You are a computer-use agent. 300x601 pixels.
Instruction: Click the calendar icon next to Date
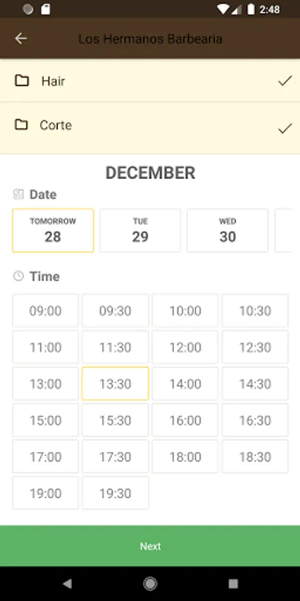click(19, 194)
